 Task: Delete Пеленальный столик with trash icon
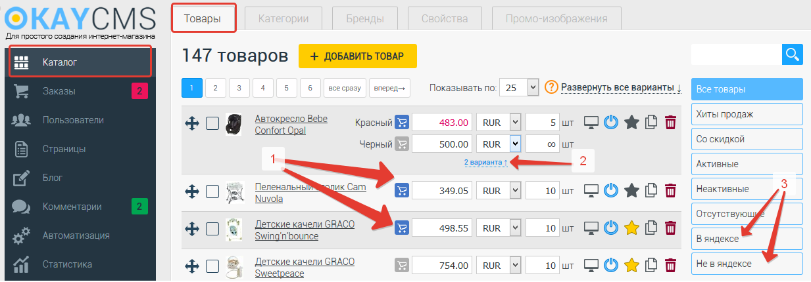pos(670,191)
